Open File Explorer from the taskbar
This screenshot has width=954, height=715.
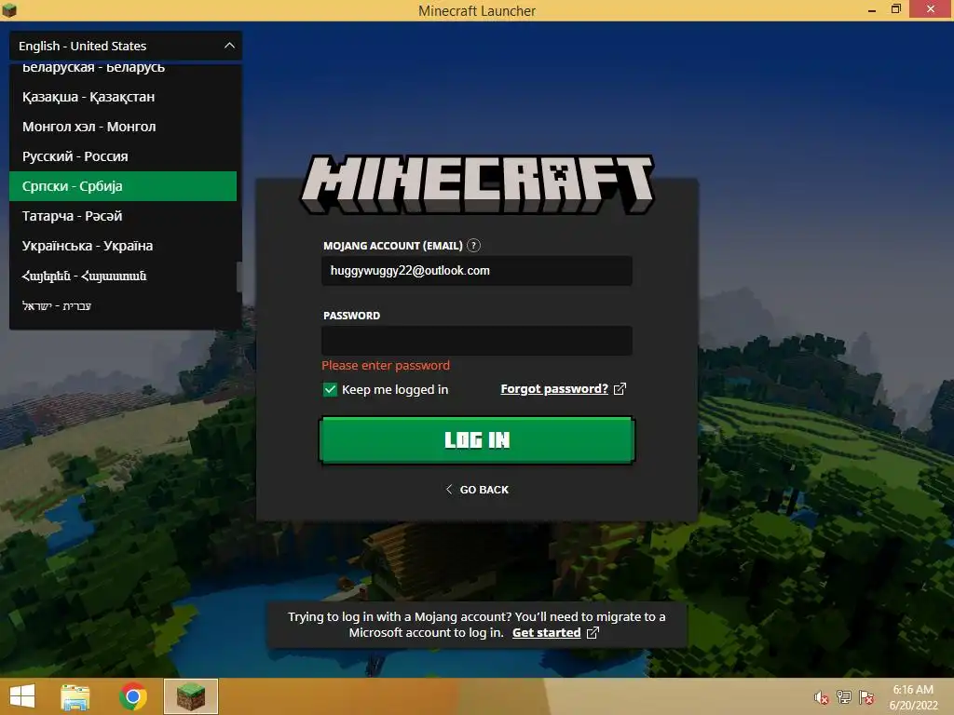click(75, 696)
